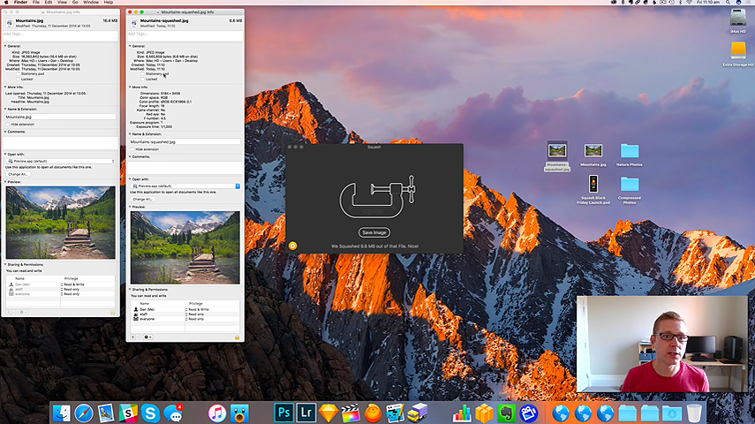This screenshot has width=755, height=424.
Task: Collapse General section in Mountains-squashed.jpg Info
Action: point(130,46)
